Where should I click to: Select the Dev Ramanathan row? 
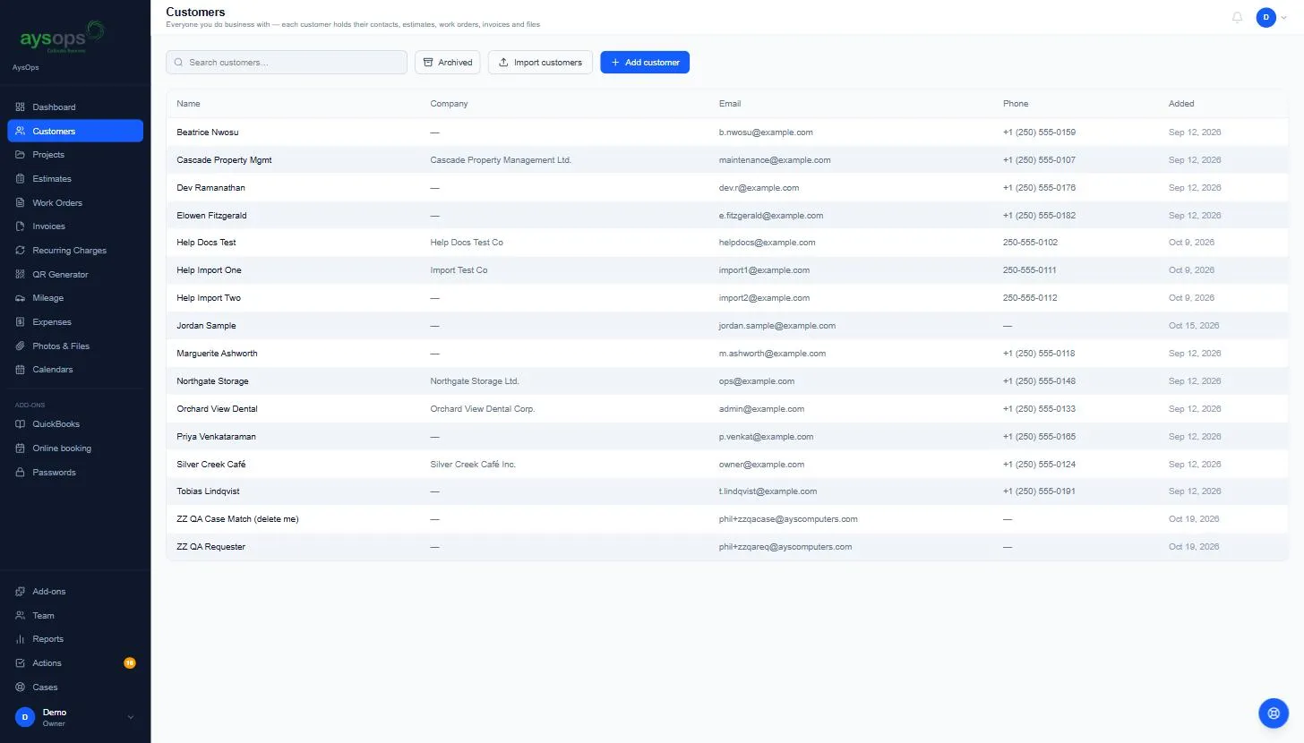point(726,188)
